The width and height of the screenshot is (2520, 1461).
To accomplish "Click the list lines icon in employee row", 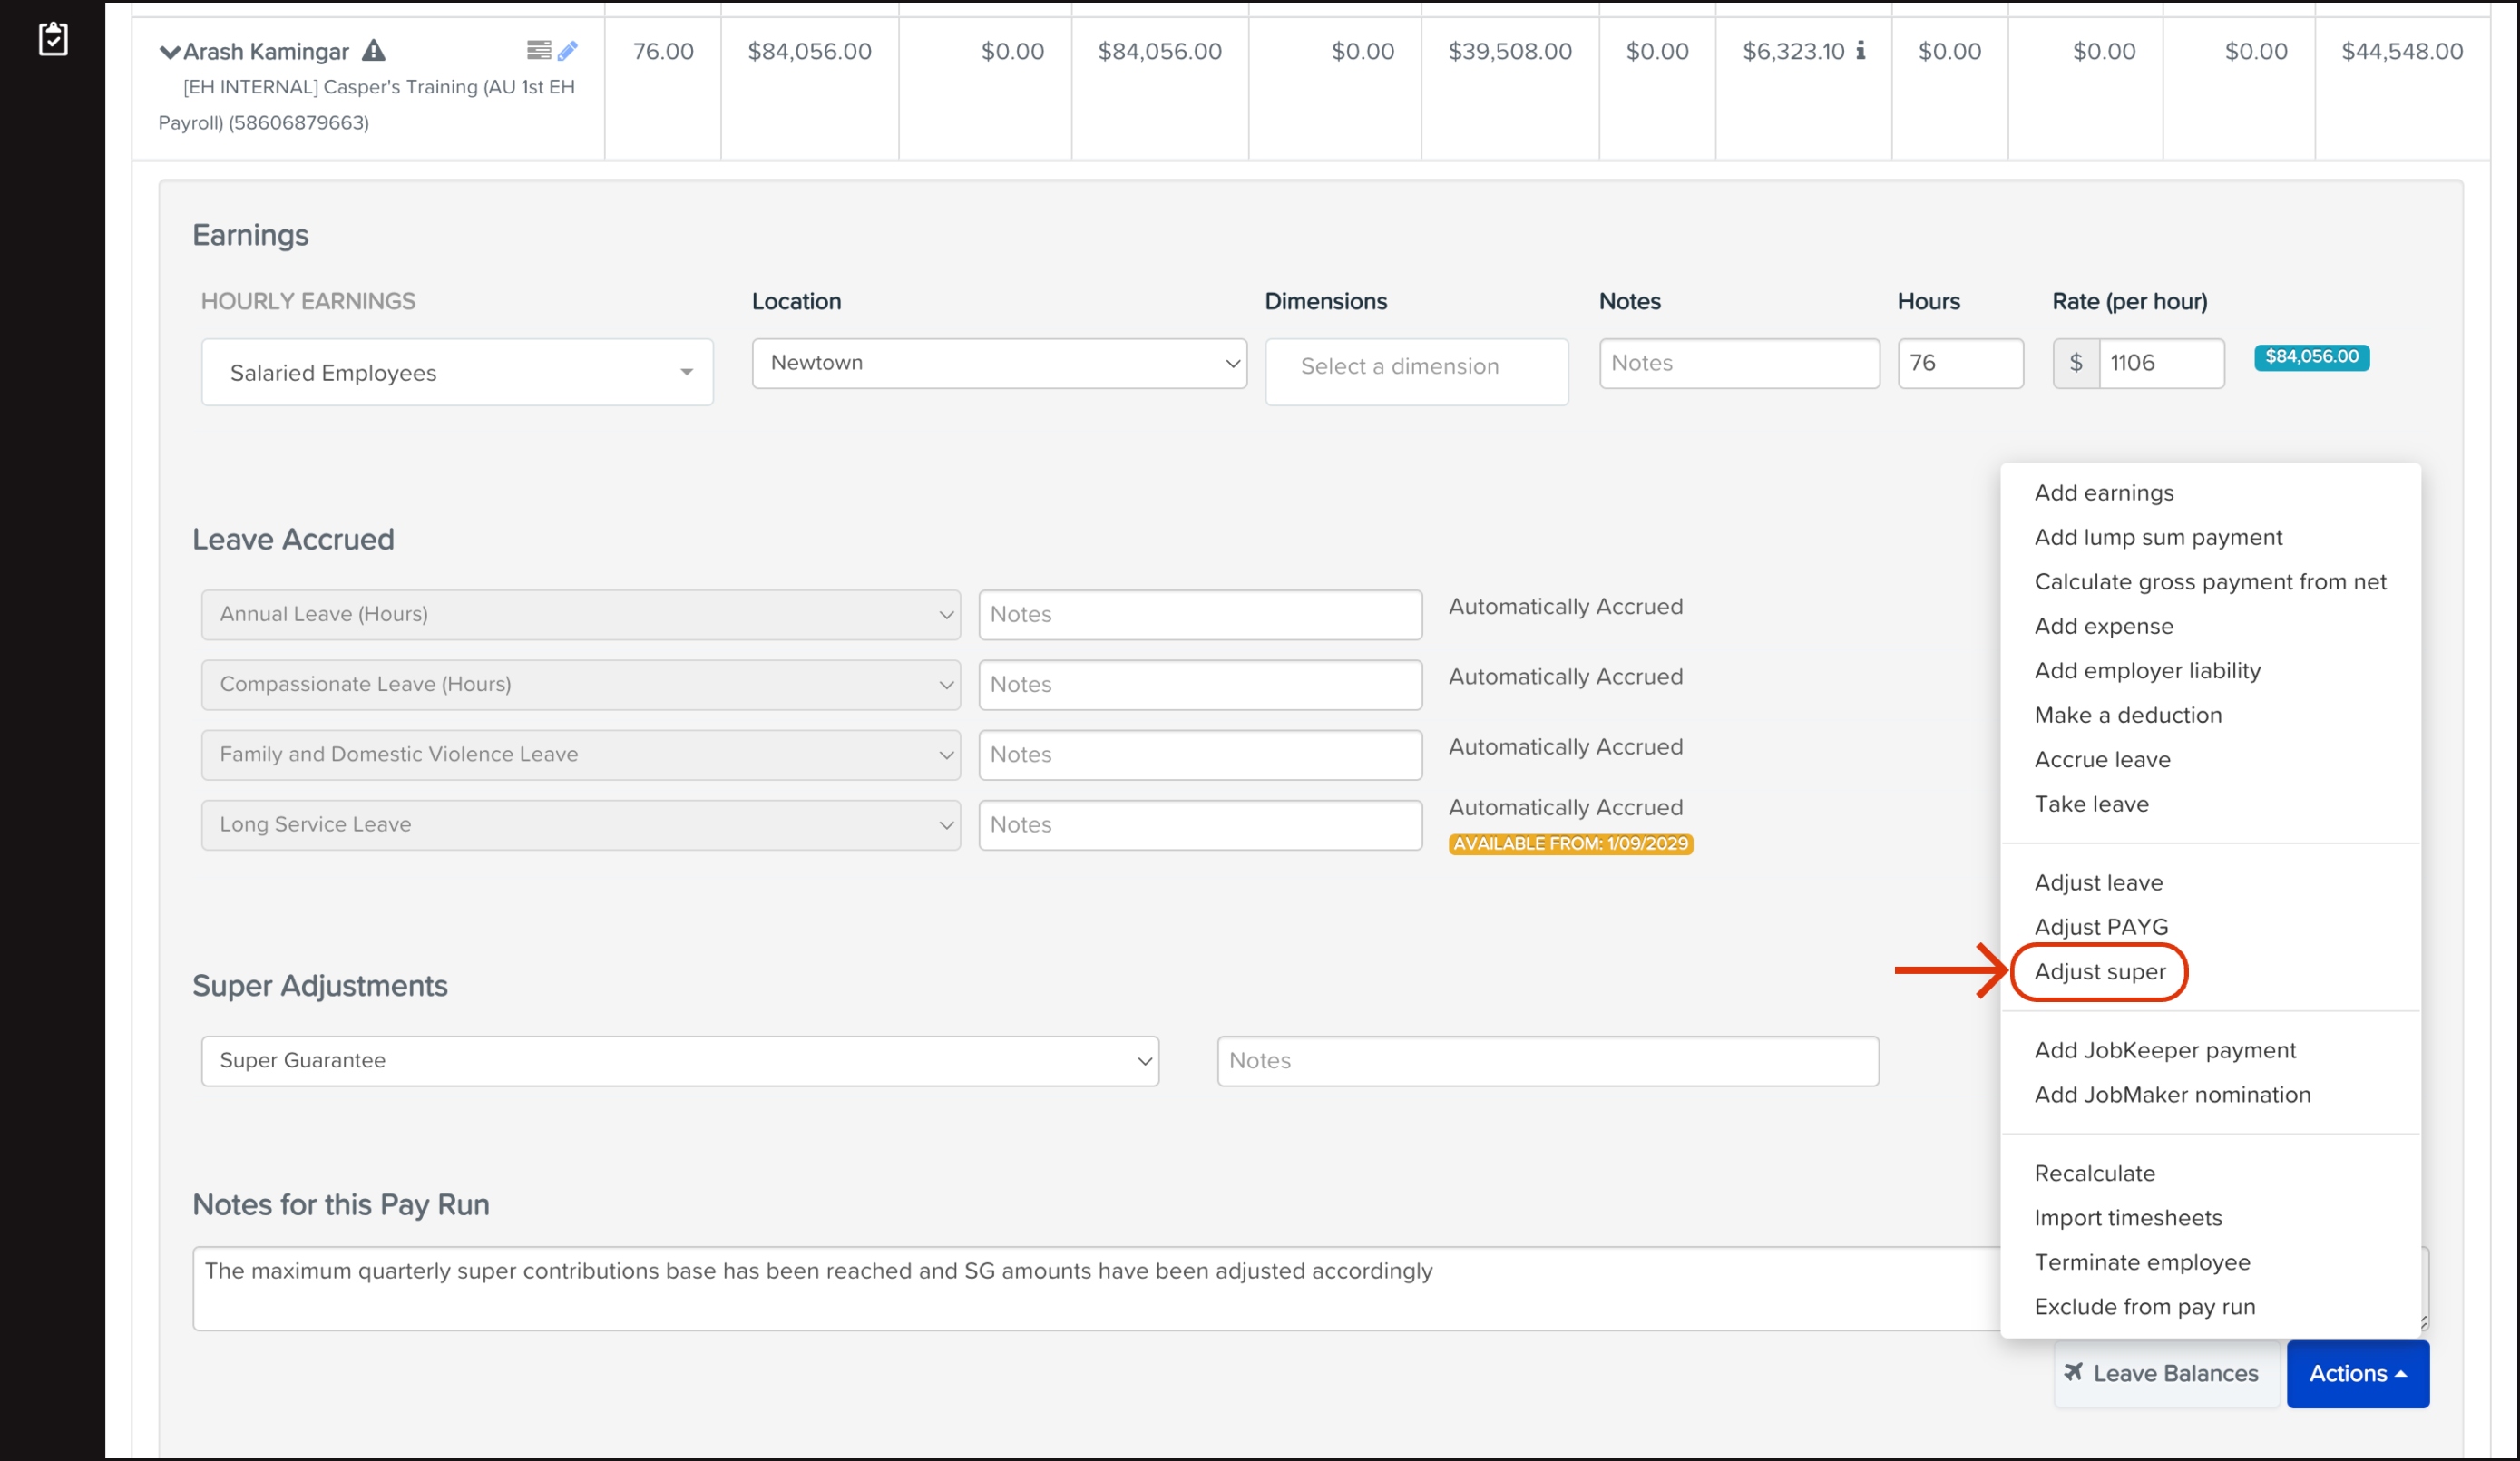I will point(538,50).
